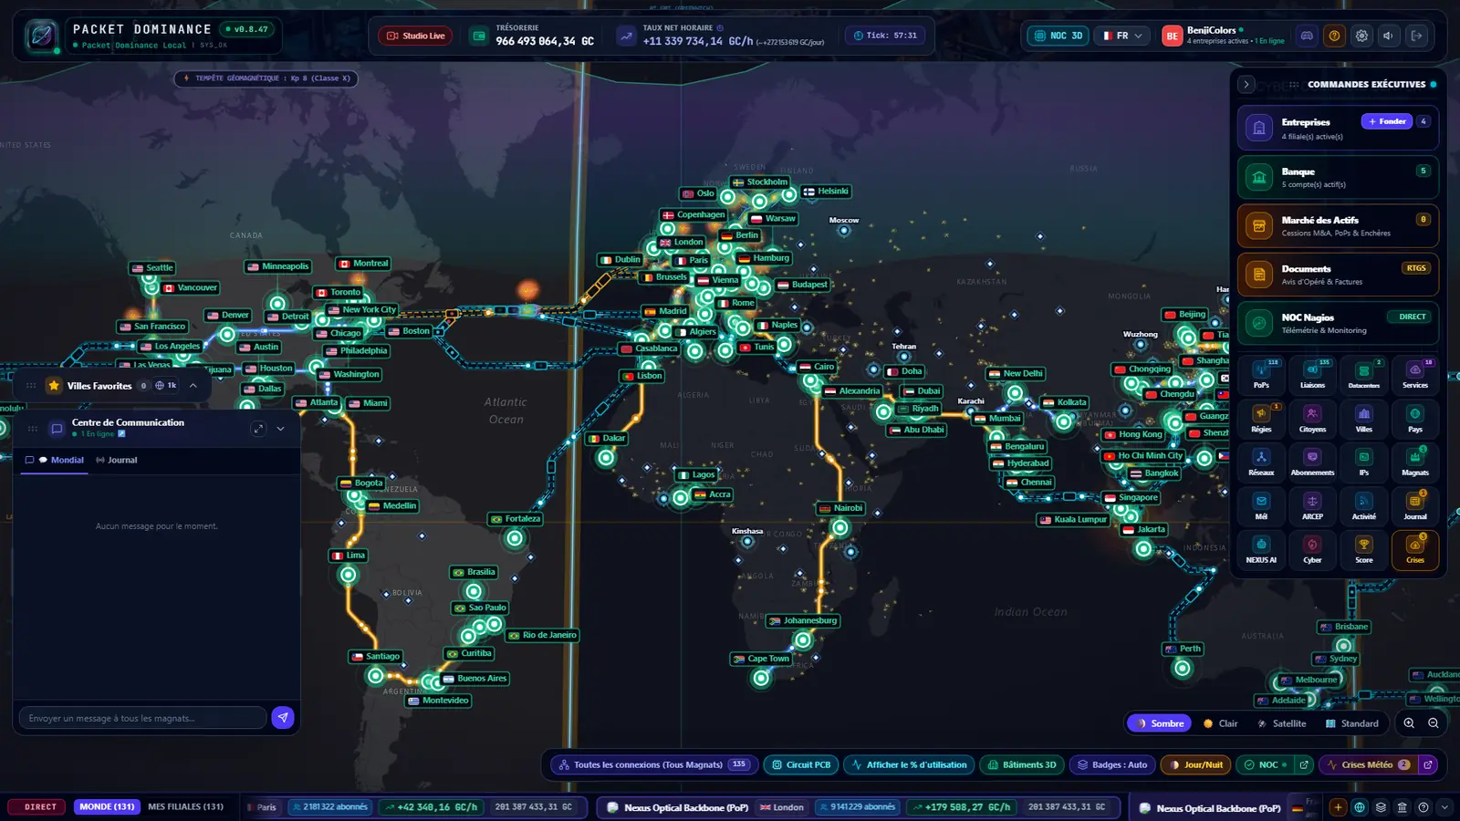Open the Régies advertising icon
This screenshot has width=1460, height=821.
(x=1261, y=419)
